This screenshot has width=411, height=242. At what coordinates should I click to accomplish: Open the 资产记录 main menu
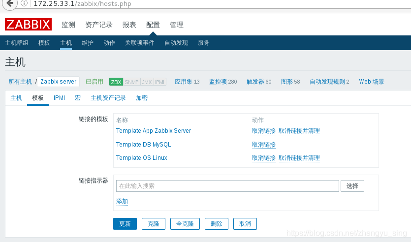(x=99, y=25)
